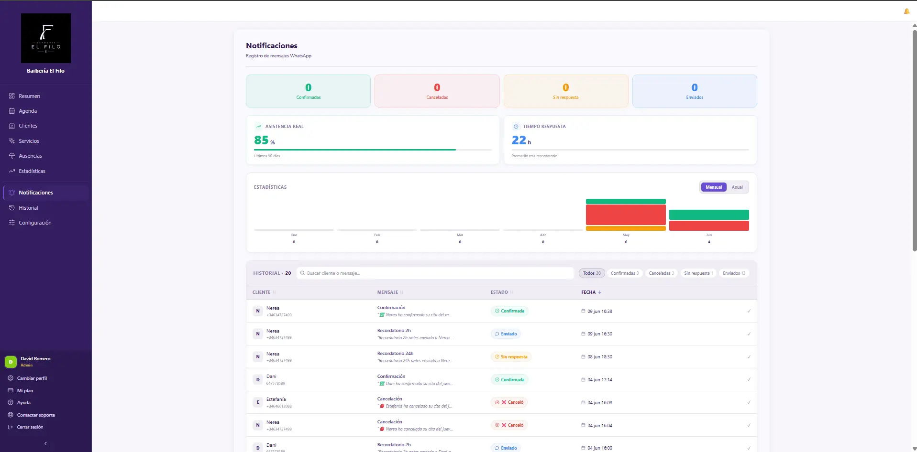Click the Tiempo respuesta clock icon
The width and height of the screenshot is (917, 452).
[516, 127]
